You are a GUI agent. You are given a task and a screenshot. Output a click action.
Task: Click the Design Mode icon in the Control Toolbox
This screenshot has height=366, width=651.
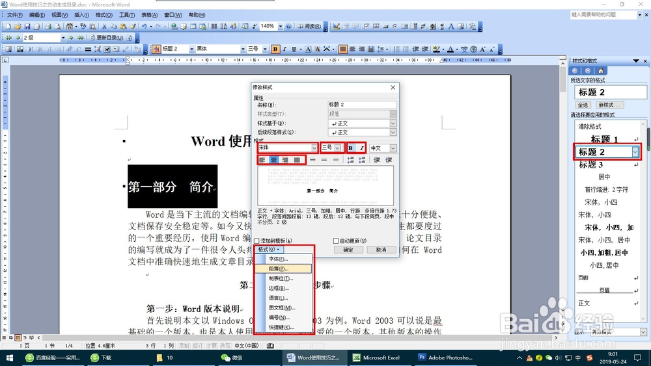coord(337,27)
